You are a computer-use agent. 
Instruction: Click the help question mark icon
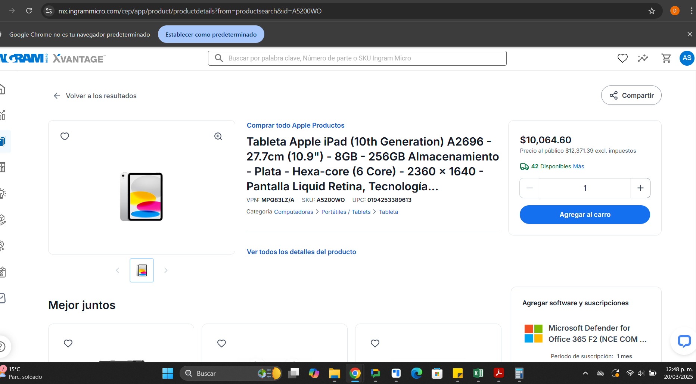click(x=2, y=347)
